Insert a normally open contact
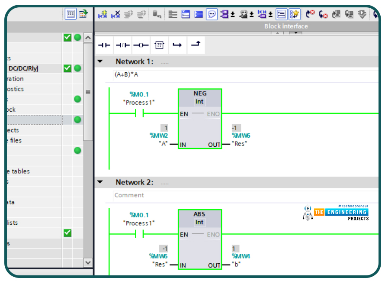 coord(104,45)
